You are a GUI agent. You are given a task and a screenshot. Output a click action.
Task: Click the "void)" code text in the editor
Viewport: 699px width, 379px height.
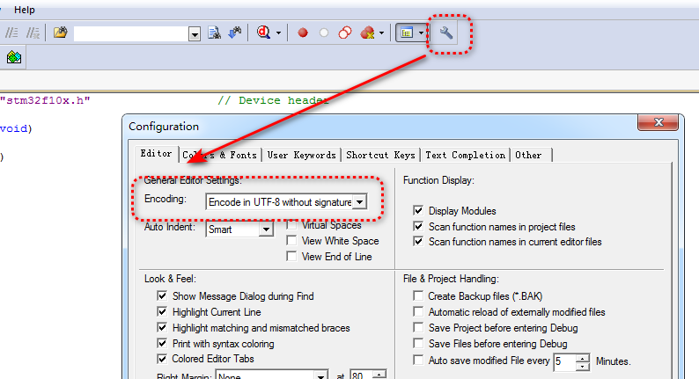(17, 128)
